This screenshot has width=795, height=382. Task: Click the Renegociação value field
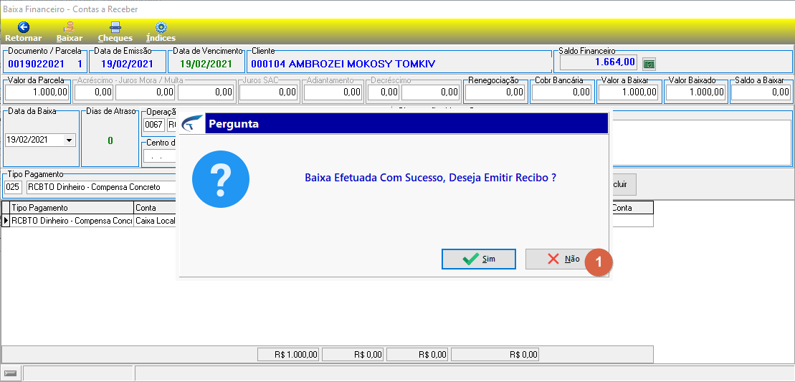(x=495, y=92)
